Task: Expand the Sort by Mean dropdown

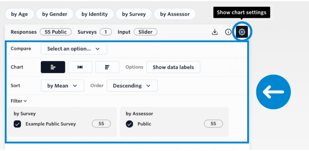Action: (x=62, y=86)
